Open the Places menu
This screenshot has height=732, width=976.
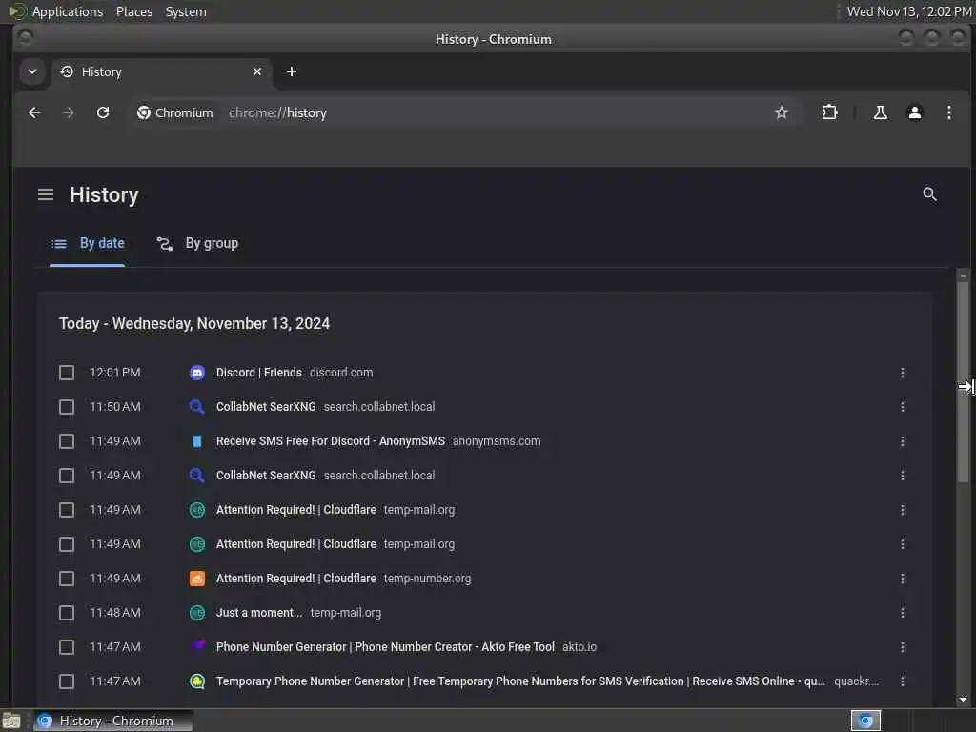pyautogui.click(x=133, y=11)
